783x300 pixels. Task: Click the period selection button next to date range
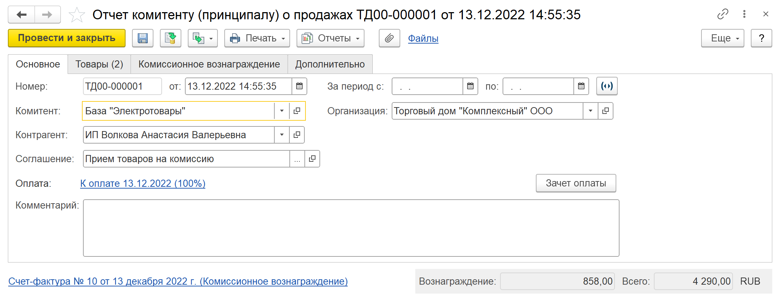coord(607,86)
